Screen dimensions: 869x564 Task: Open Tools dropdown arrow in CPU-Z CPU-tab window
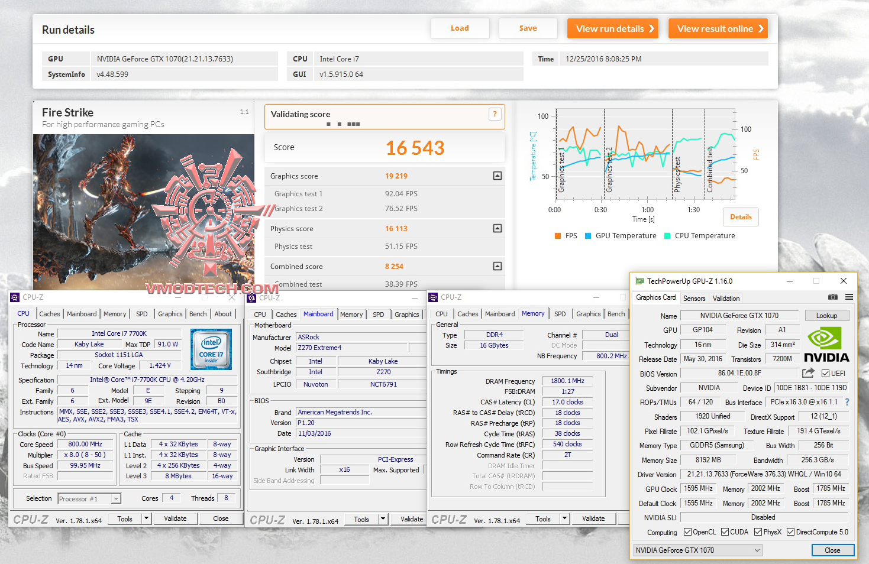146,518
